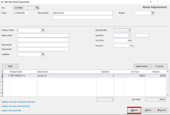Click the Save Product button

pyautogui.click(x=142, y=66)
